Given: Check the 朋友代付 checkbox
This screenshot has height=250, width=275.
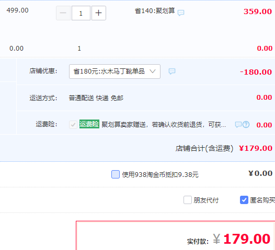Looking at the screenshot, I should tap(188, 200).
